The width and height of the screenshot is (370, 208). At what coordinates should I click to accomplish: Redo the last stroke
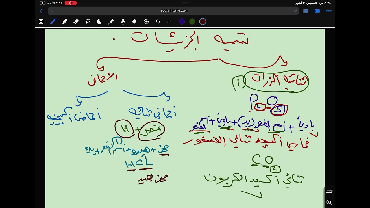pyautogui.click(x=170, y=22)
